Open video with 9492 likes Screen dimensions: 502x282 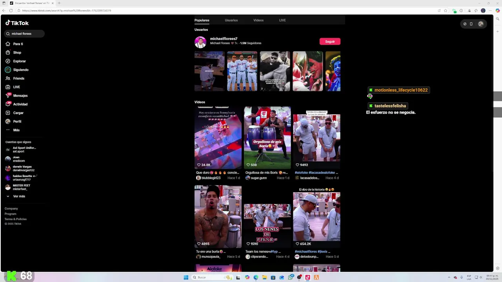[x=316, y=138]
